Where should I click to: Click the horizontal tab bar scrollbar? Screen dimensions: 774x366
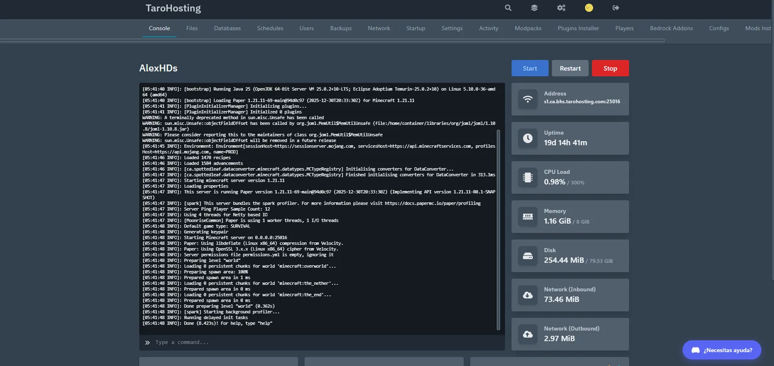[332, 40]
